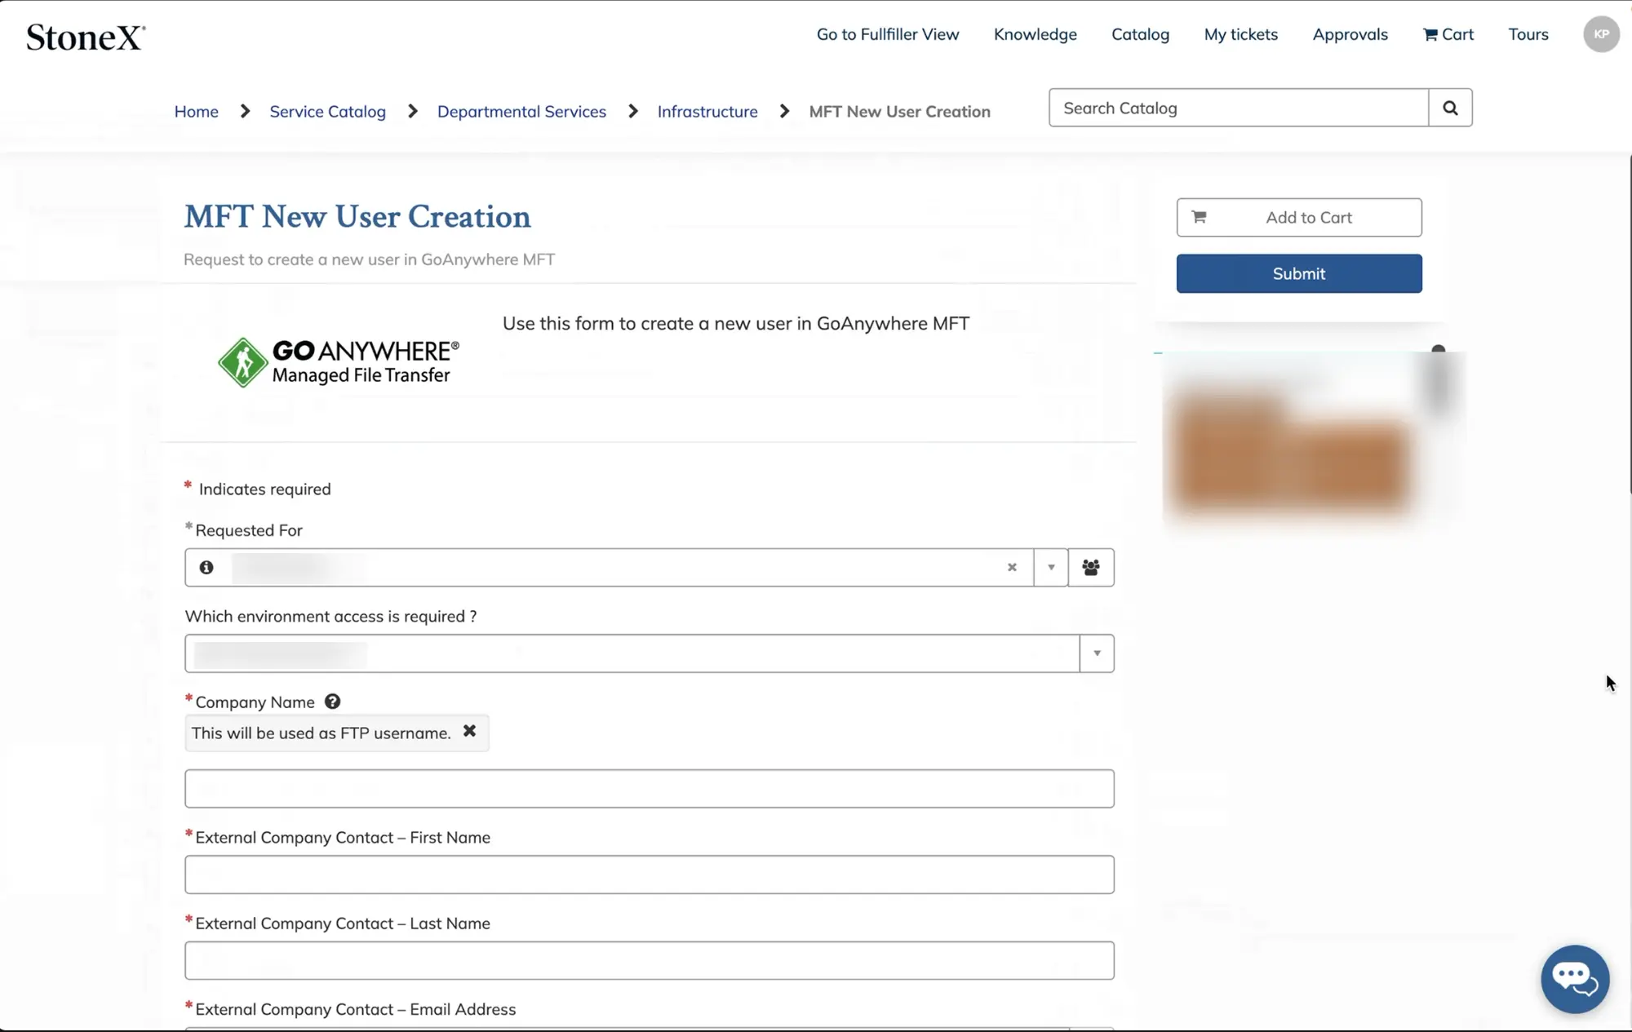The height and width of the screenshot is (1032, 1632).
Task: Open the Cart menu item
Action: tap(1448, 34)
